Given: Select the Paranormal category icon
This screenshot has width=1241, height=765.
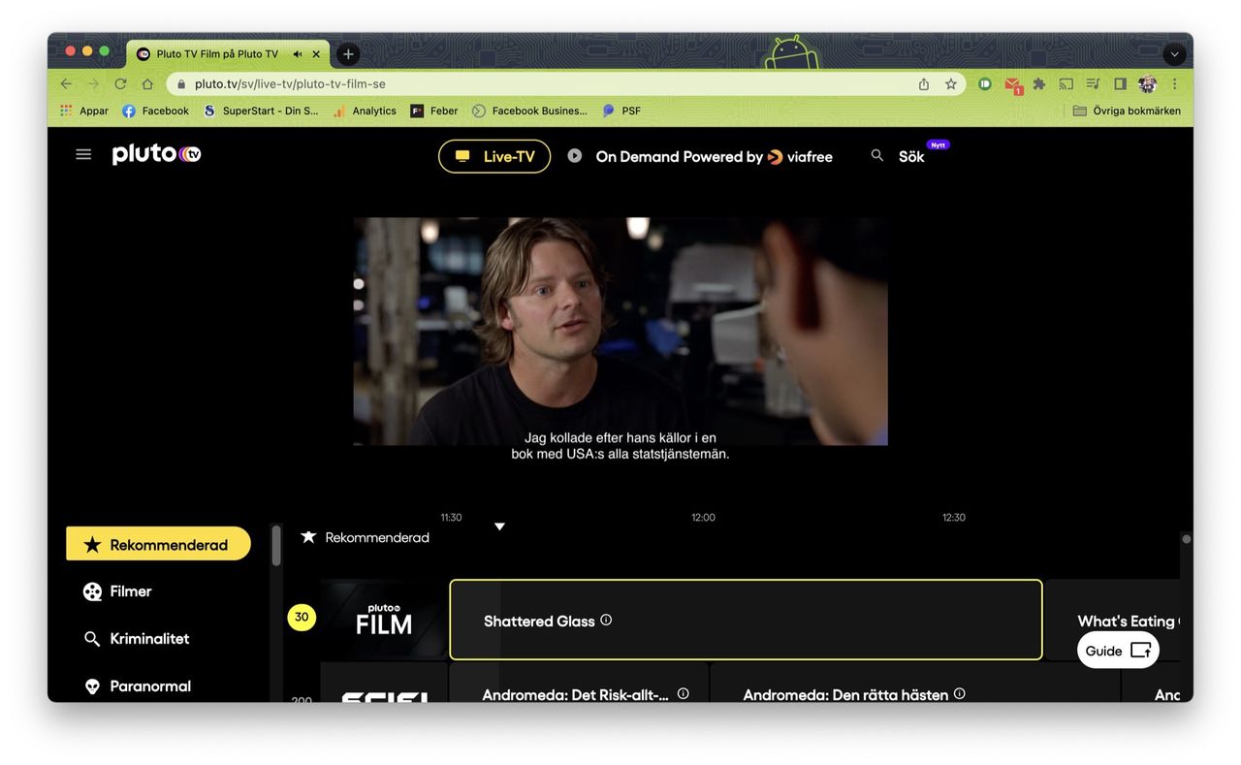Looking at the screenshot, I should click(x=91, y=685).
